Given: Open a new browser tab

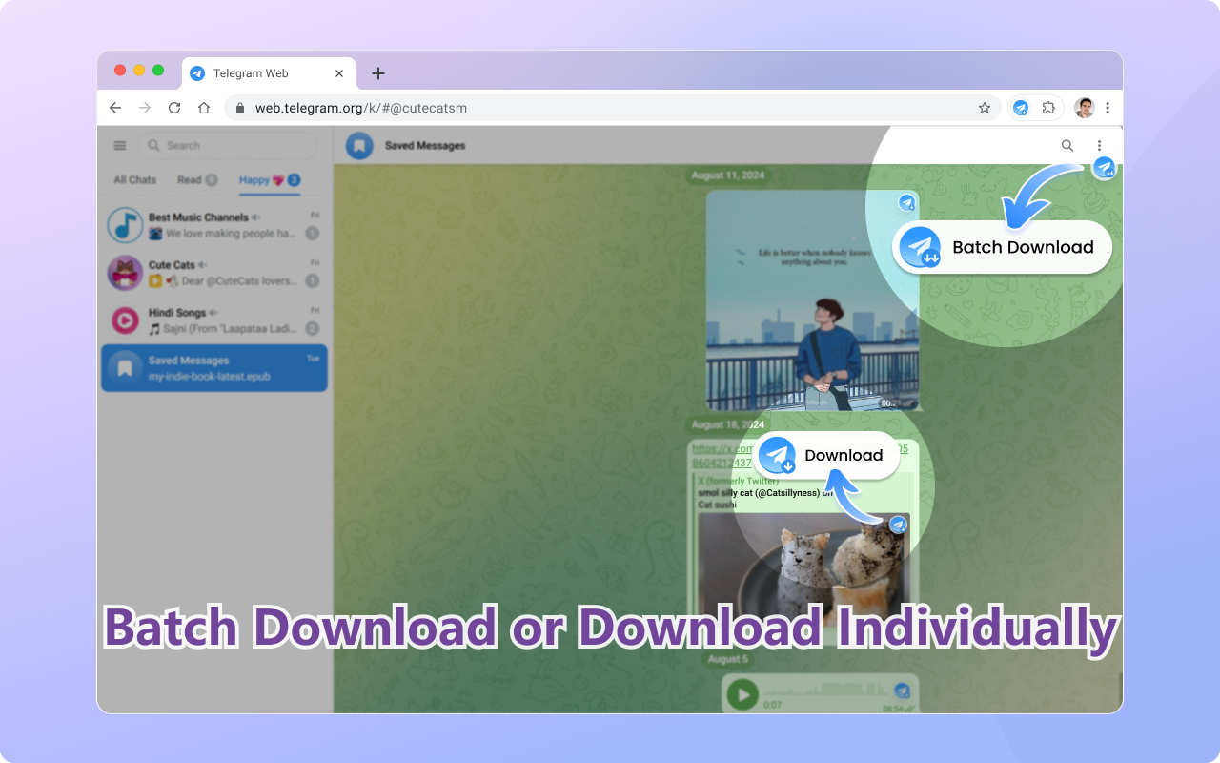Looking at the screenshot, I should point(378,73).
